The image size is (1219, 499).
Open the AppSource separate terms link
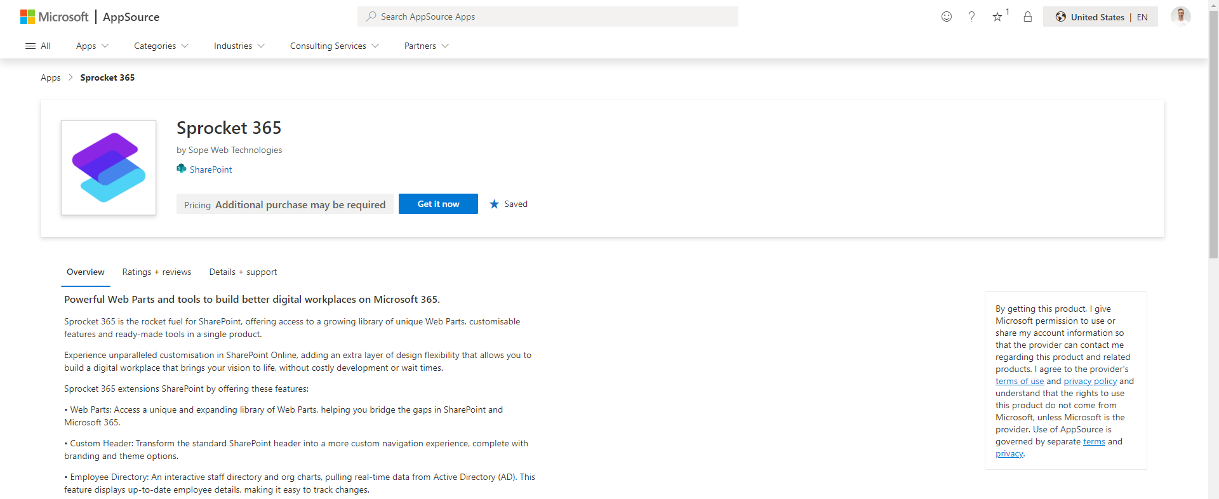click(1094, 441)
